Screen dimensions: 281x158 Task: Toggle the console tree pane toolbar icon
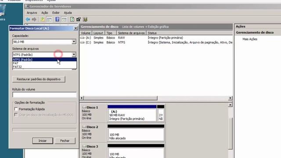click(x=49, y=19)
